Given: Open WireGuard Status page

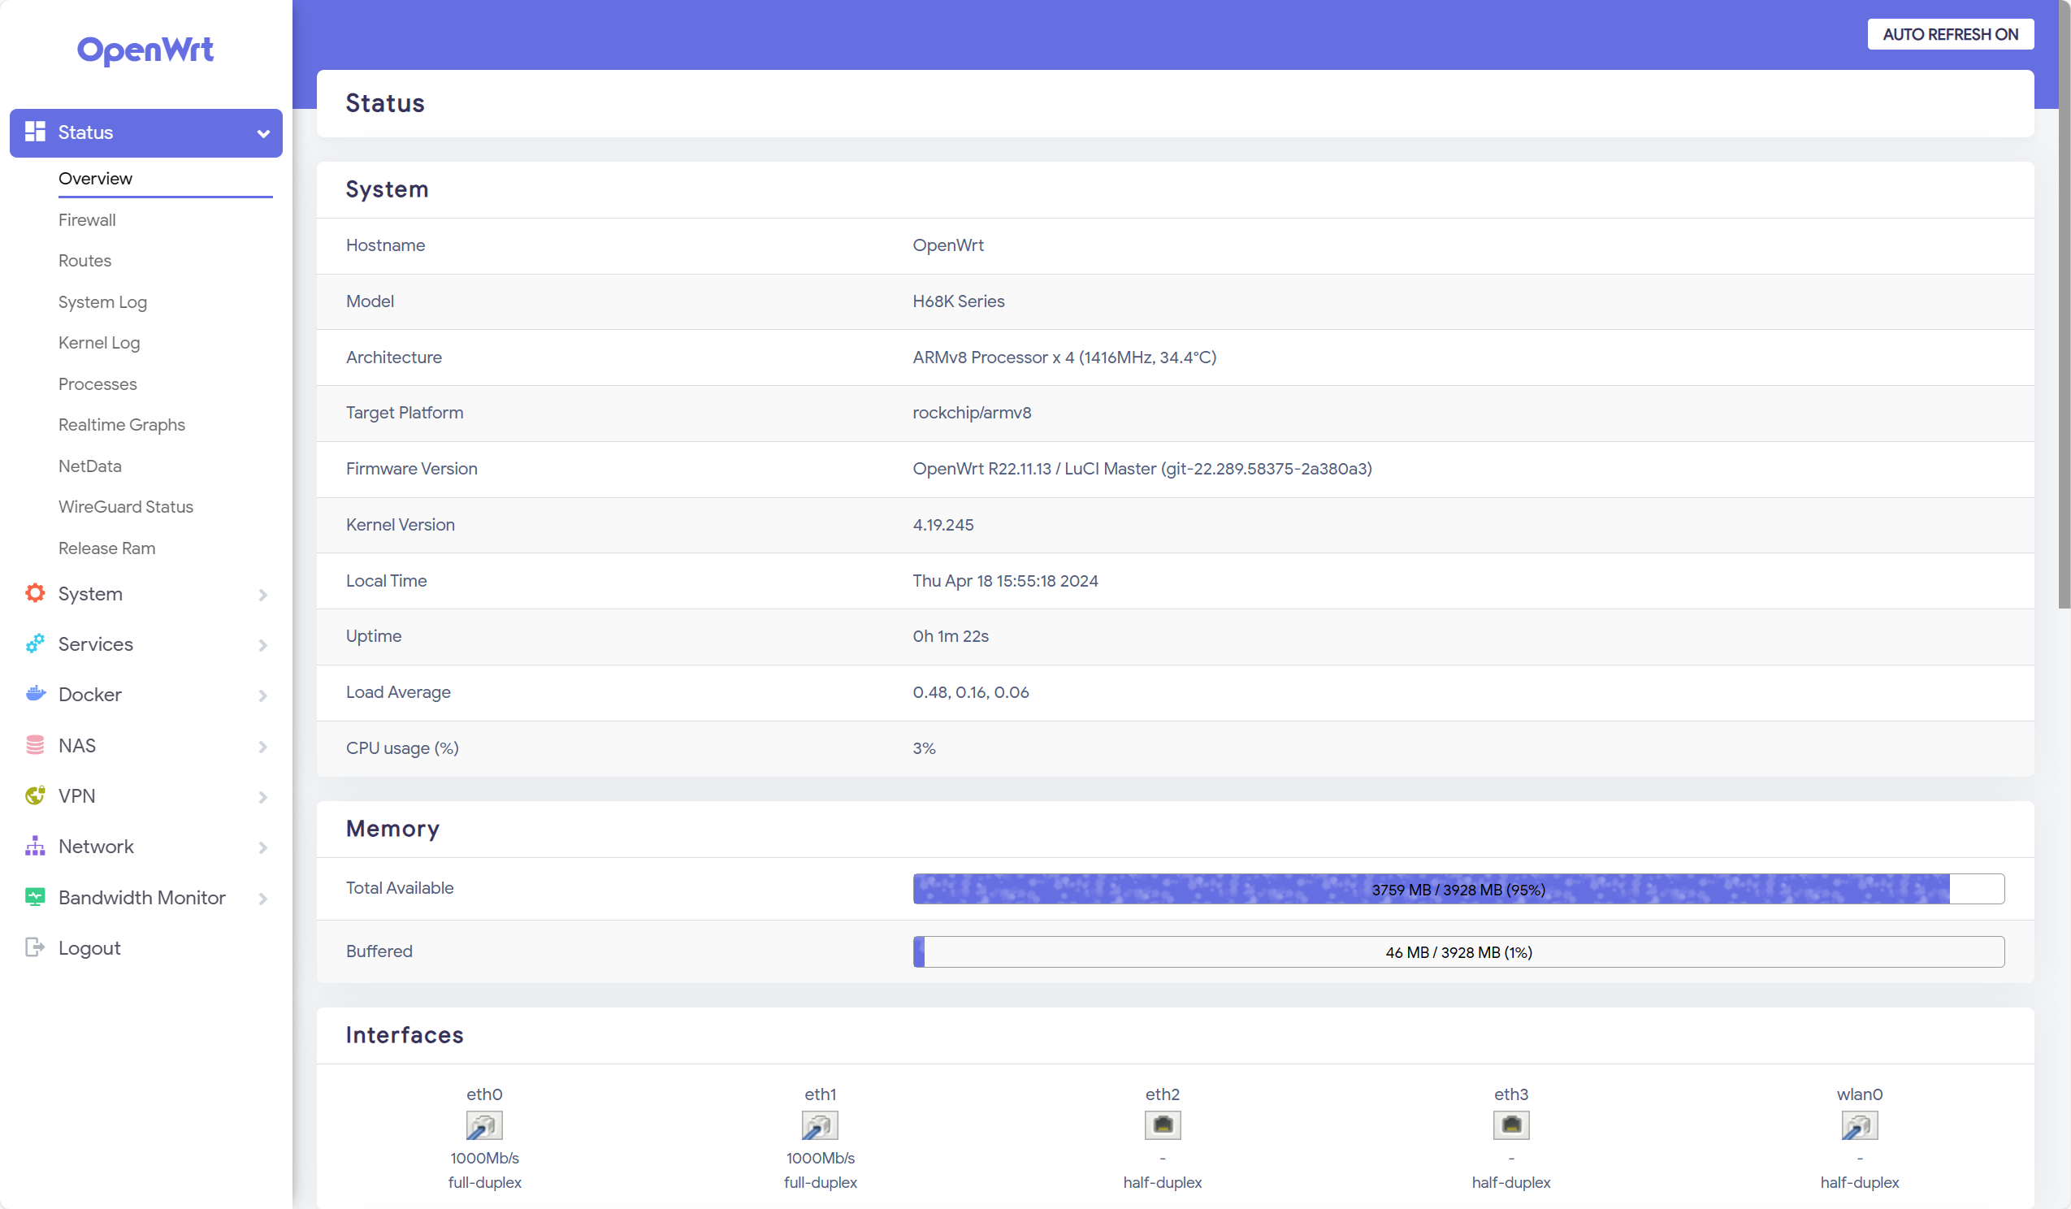Looking at the screenshot, I should tap(126, 506).
